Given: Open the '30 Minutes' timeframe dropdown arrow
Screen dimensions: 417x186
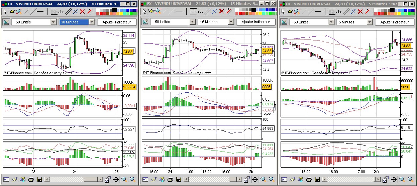Looking at the screenshot, I should [x=91, y=22].
